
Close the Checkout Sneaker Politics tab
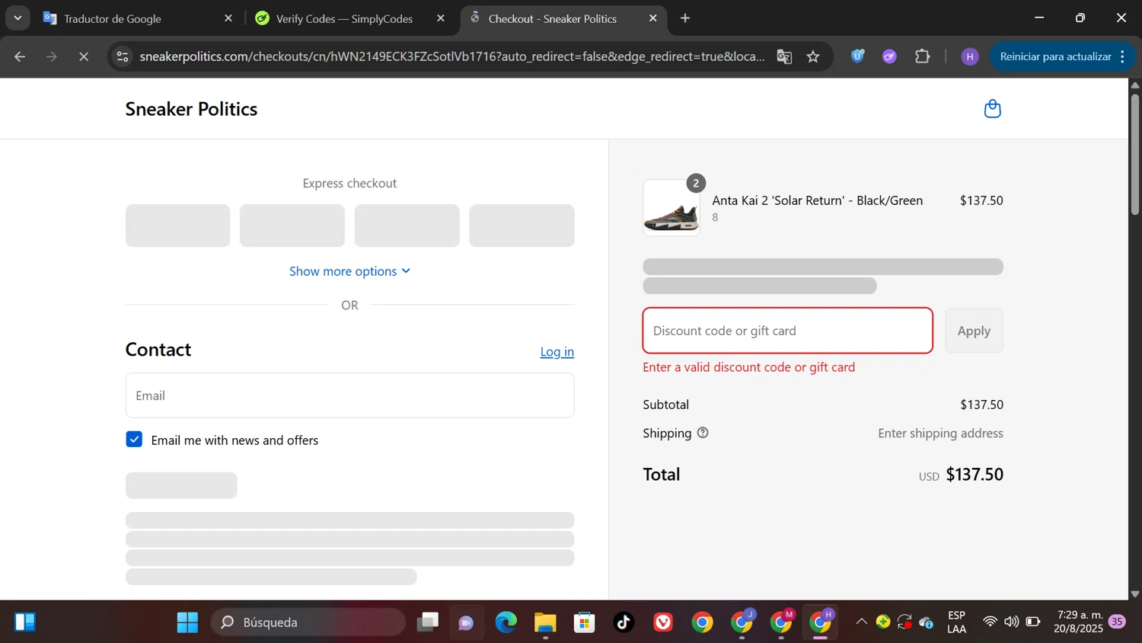pyautogui.click(x=653, y=18)
